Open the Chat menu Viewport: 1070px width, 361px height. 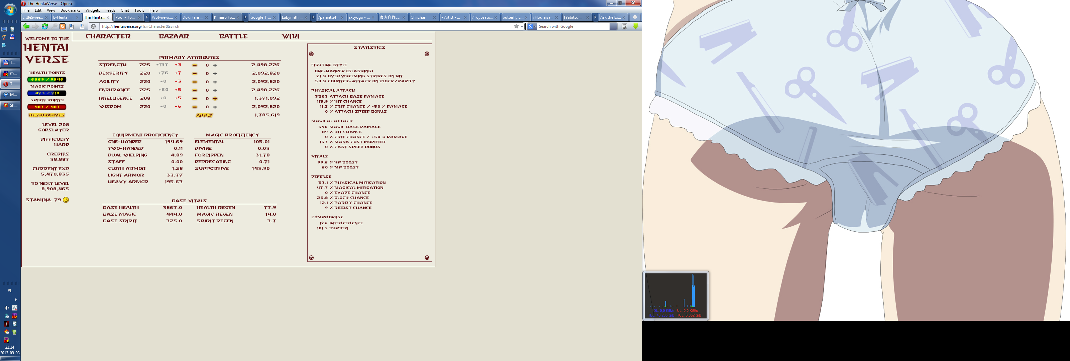tap(125, 10)
